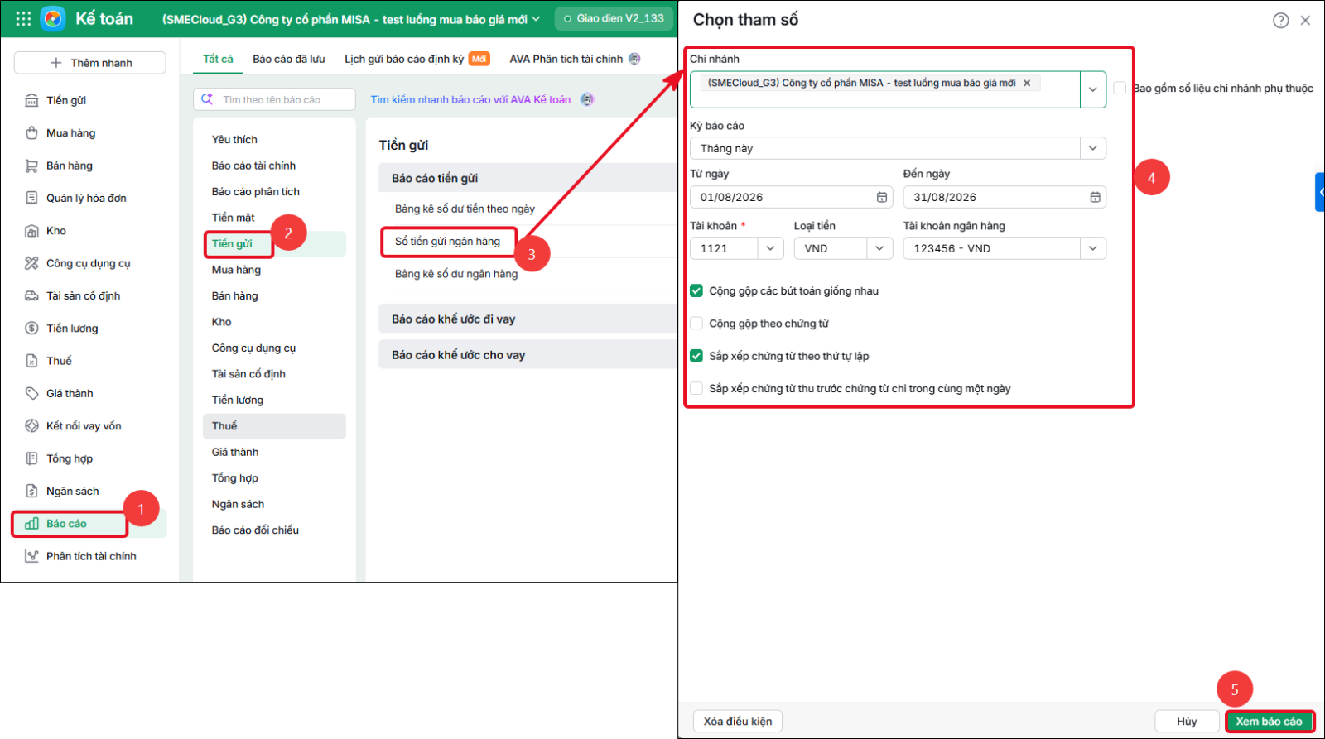Open the Tài khoản ngân hàng dropdown
Viewport: 1325px width, 739px height.
coord(1092,248)
